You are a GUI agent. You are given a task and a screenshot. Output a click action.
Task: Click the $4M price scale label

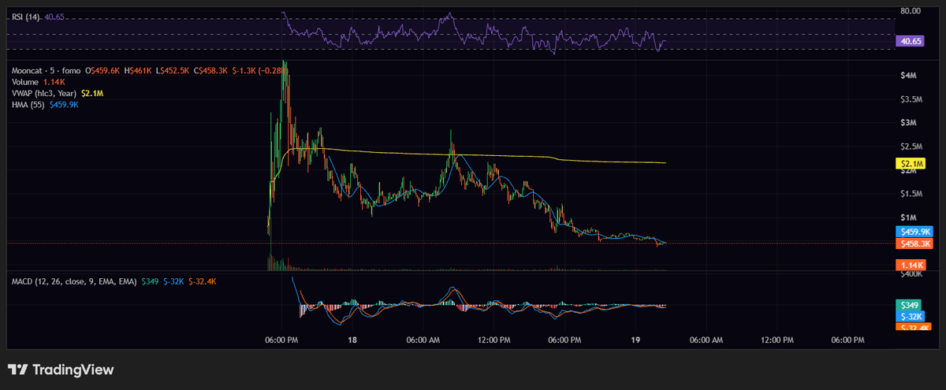pos(908,76)
